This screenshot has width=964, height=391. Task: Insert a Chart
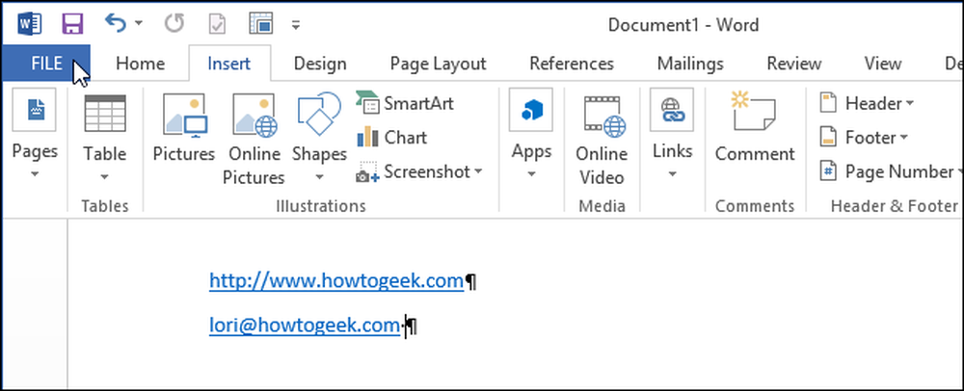click(x=391, y=137)
